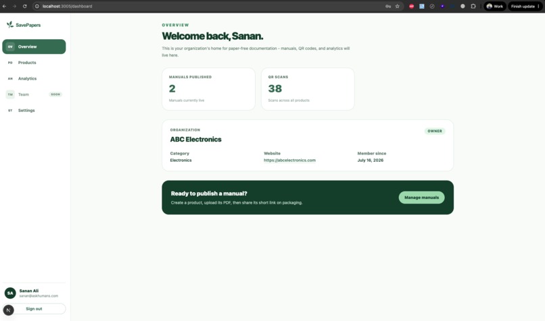Image resolution: width=545 pixels, height=321 pixels.
Task: Click the Electronics category value
Action: [181, 160]
